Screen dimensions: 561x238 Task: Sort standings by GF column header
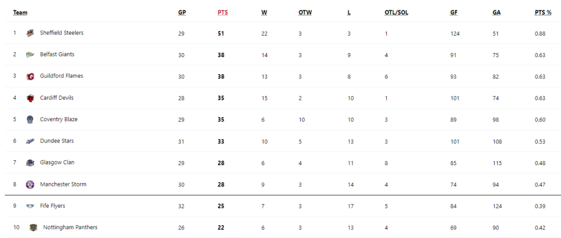click(454, 13)
